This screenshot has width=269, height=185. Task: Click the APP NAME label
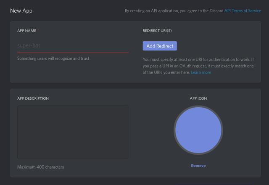pos(26,31)
